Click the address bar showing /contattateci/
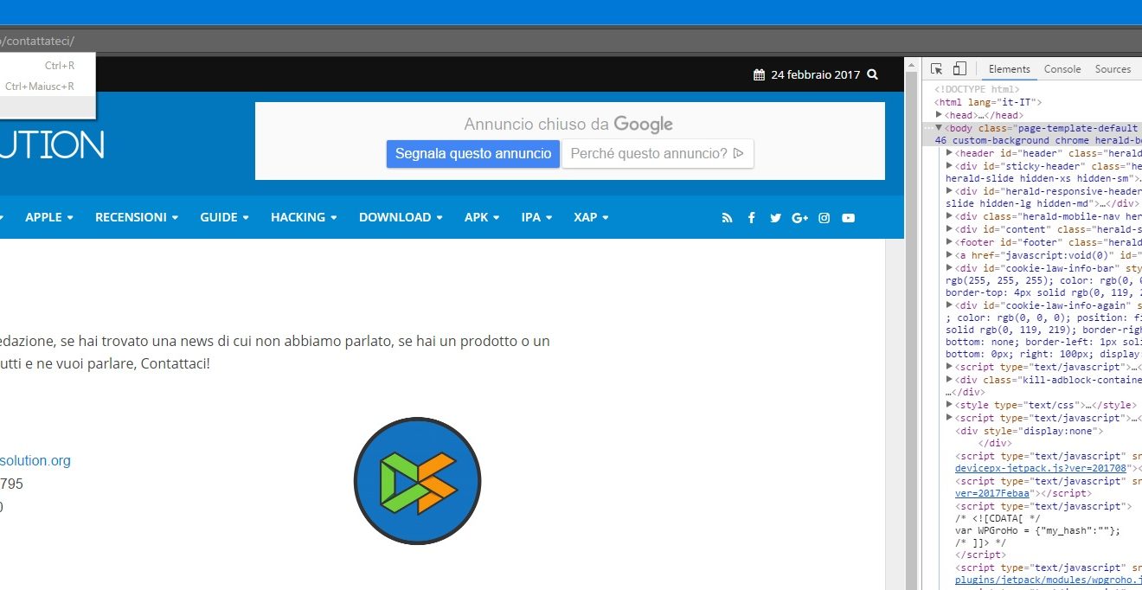The width and height of the screenshot is (1142, 590). pyautogui.click(x=571, y=41)
